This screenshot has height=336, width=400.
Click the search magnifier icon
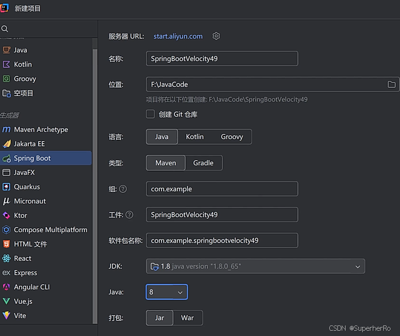tap(5, 29)
